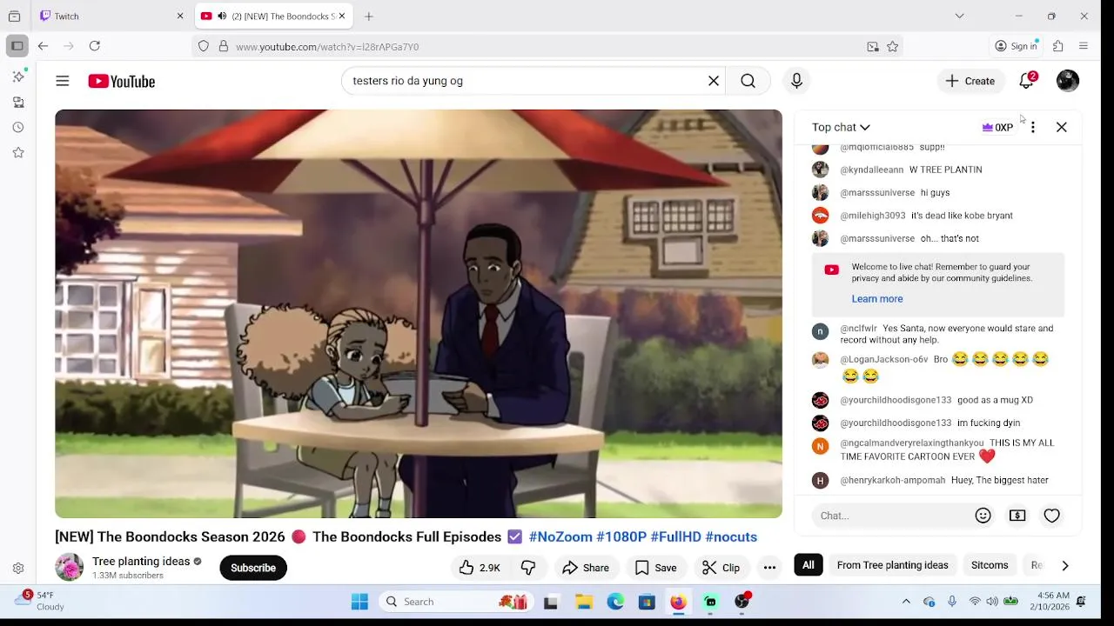Dislike the video
The width and height of the screenshot is (1114, 626).
528,568
